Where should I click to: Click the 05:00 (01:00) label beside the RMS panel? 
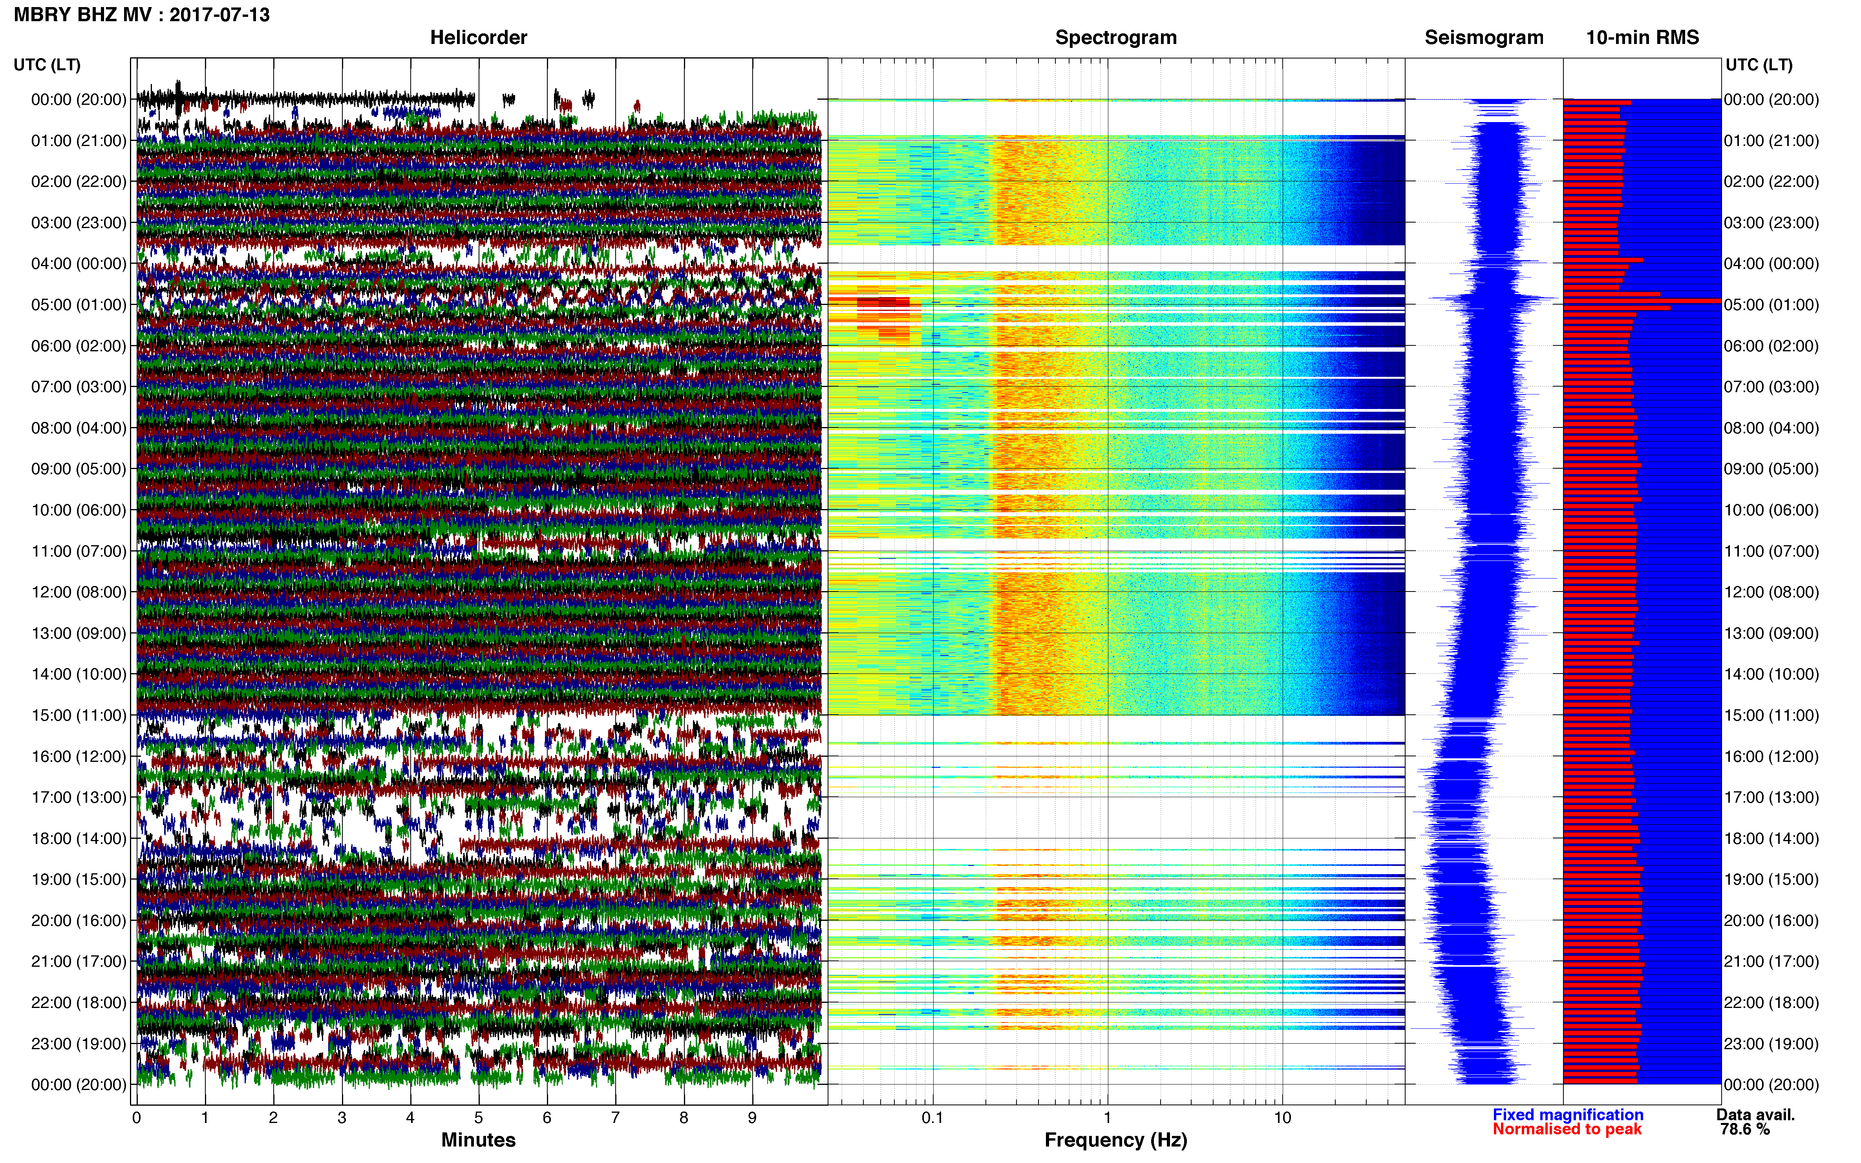pyautogui.click(x=1772, y=305)
